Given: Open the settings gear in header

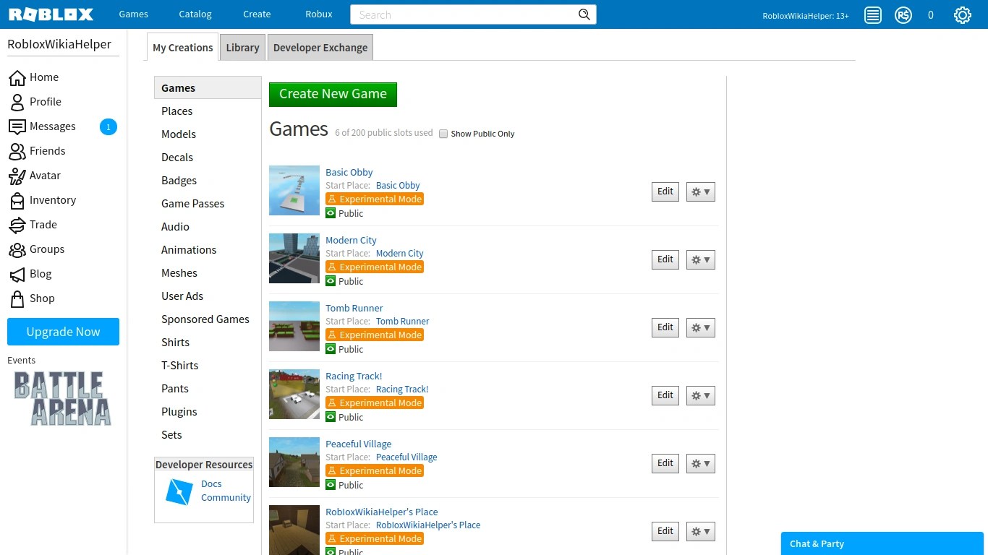Looking at the screenshot, I should coord(962,15).
